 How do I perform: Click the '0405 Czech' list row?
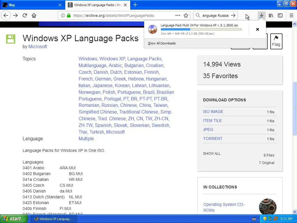[48, 185]
